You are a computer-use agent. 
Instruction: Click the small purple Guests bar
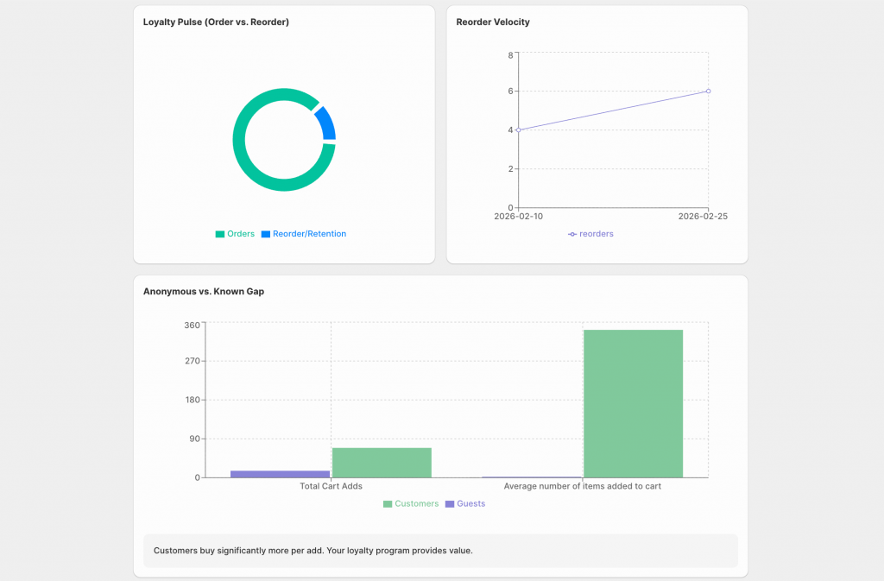click(x=280, y=471)
